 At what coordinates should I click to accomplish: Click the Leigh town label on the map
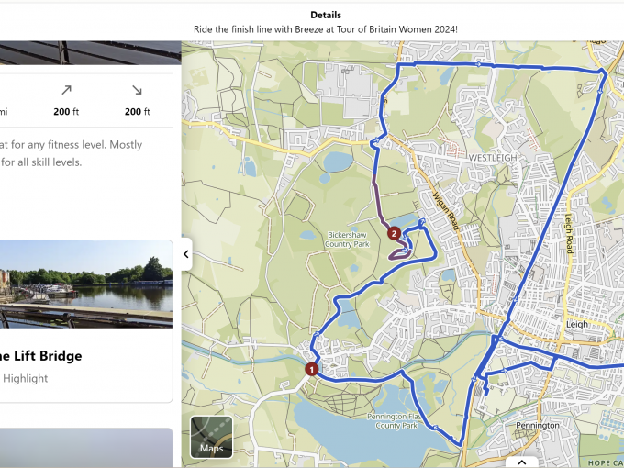pos(576,324)
